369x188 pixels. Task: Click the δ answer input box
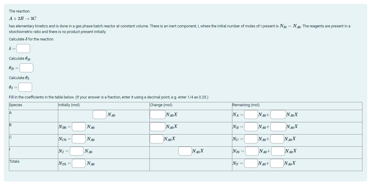coord(23,48)
